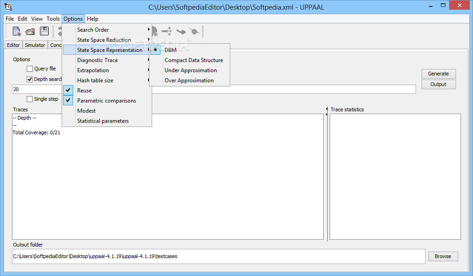Enable the Single step checkbox
Viewport: 473px width, 276px height.
(x=29, y=99)
